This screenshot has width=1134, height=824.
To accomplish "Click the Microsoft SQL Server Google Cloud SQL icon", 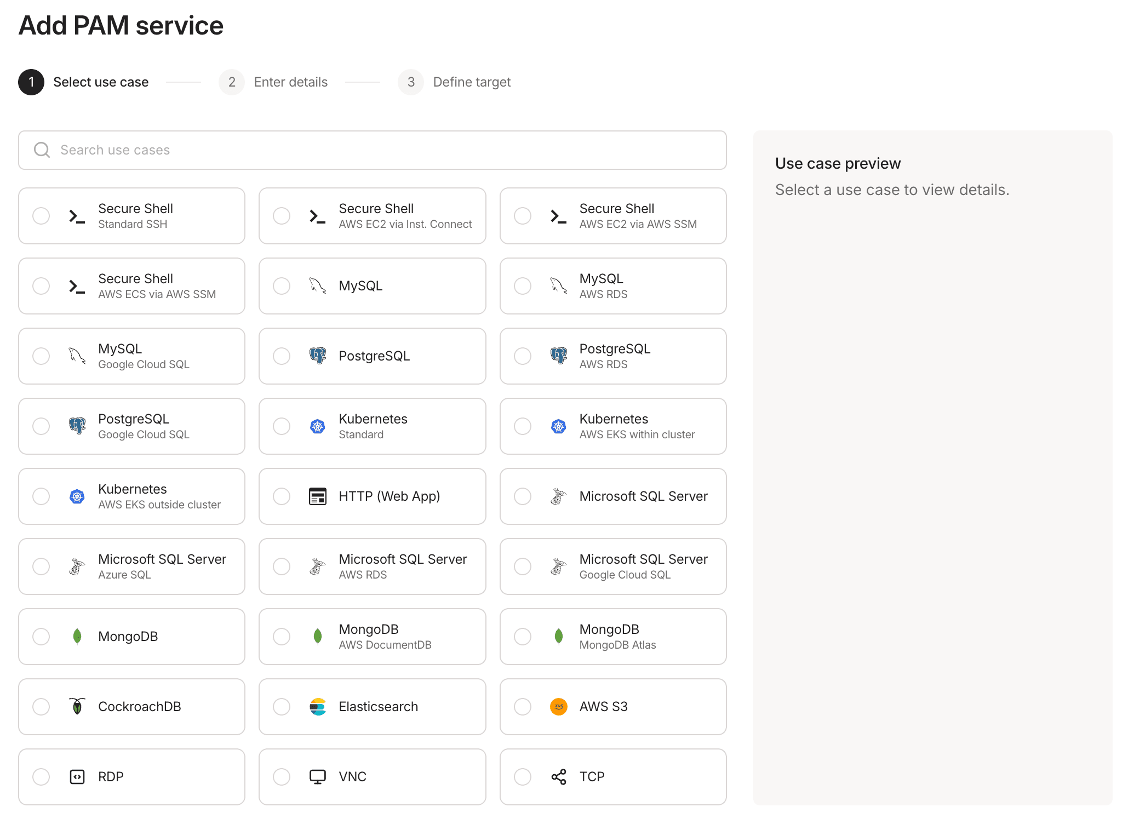I will [559, 566].
